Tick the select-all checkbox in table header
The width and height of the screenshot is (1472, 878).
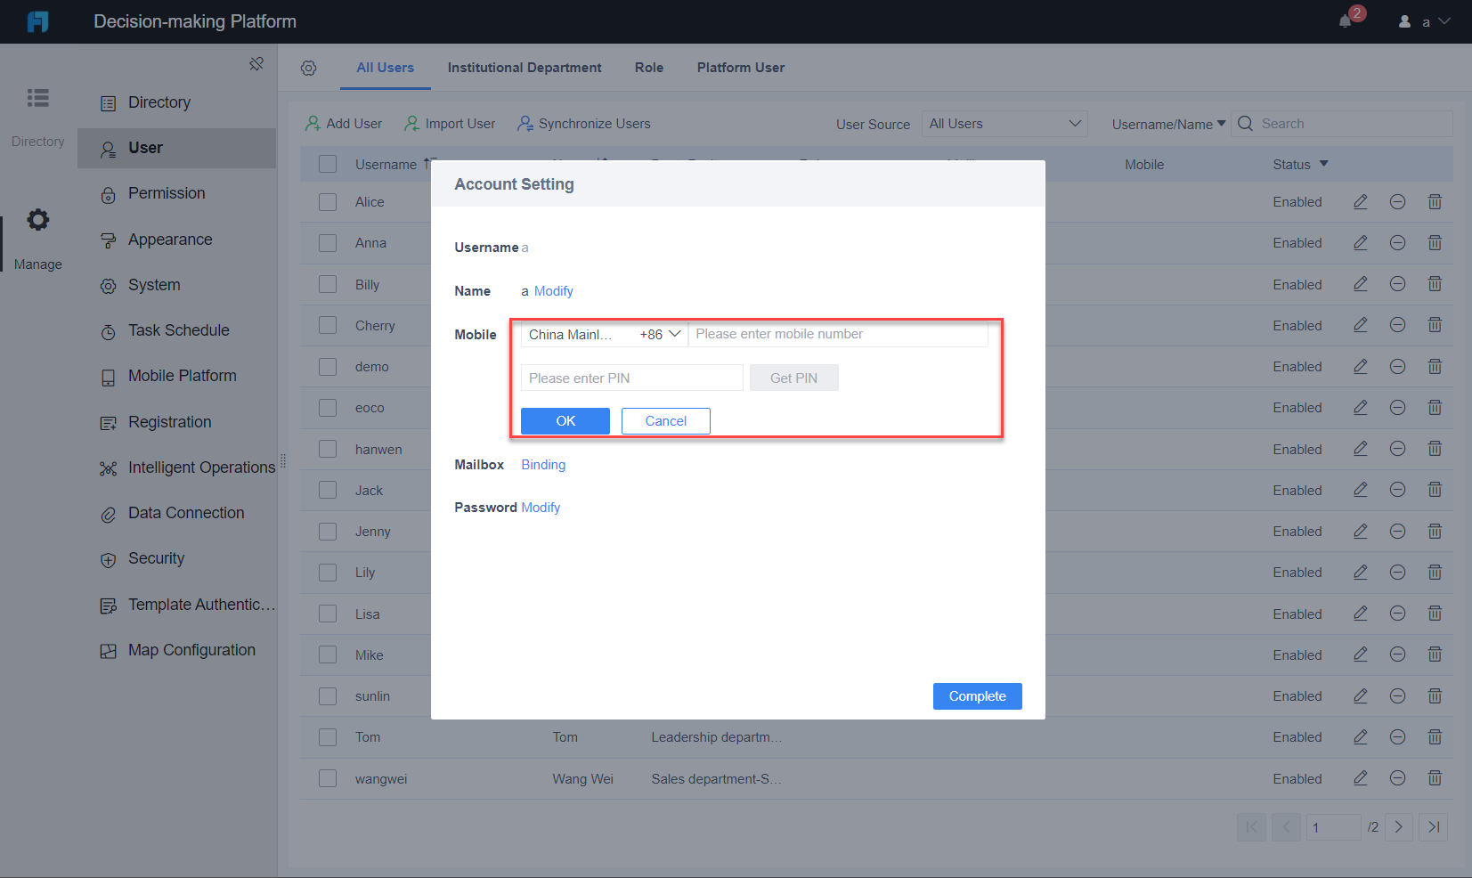coord(327,164)
